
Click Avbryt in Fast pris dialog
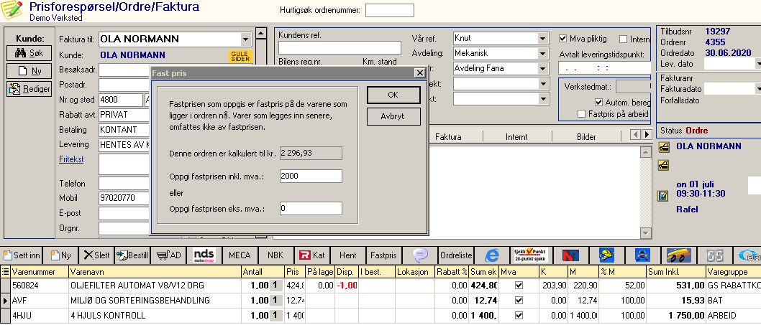point(393,116)
